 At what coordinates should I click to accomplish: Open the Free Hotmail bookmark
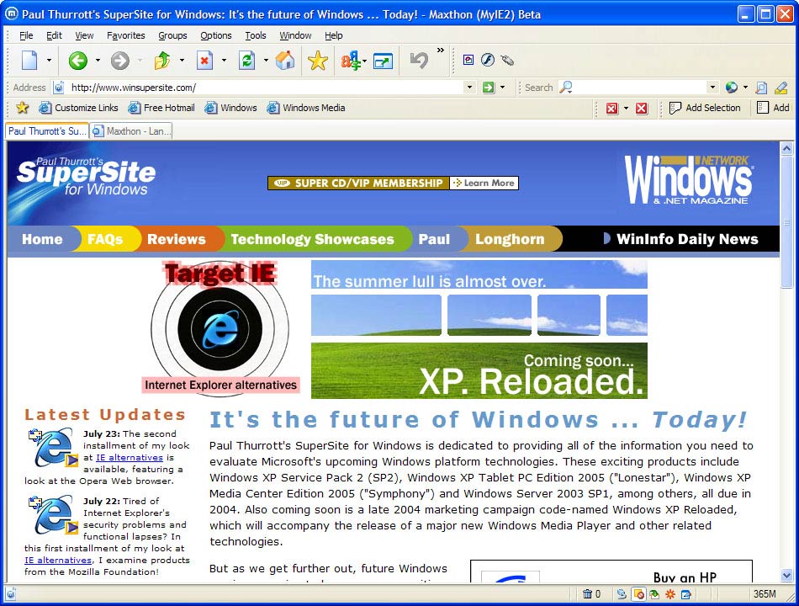[x=161, y=108]
